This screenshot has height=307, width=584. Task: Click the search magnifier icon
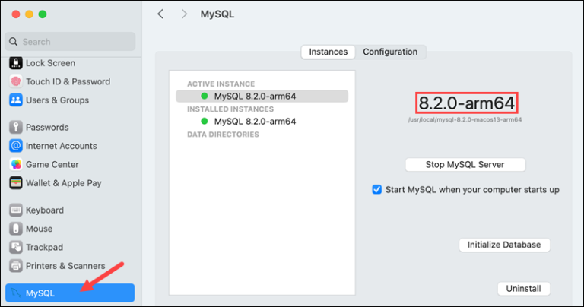(x=14, y=42)
